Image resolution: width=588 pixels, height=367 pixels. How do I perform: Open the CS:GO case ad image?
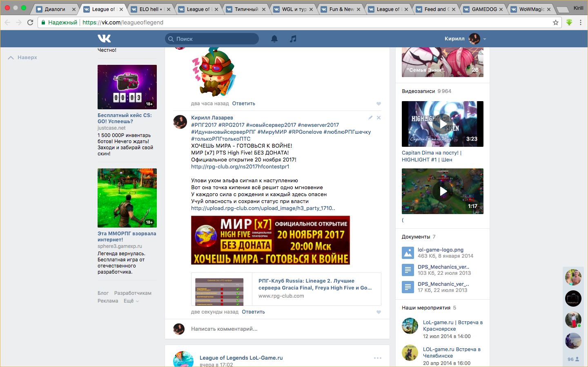click(x=127, y=87)
